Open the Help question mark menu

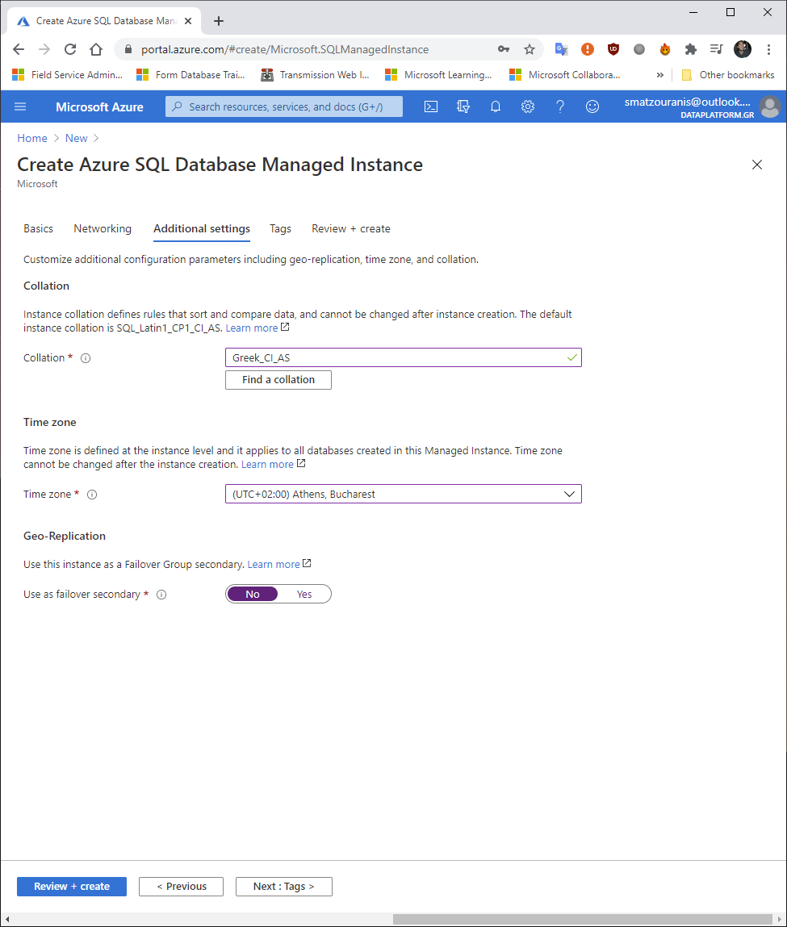(560, 106)
